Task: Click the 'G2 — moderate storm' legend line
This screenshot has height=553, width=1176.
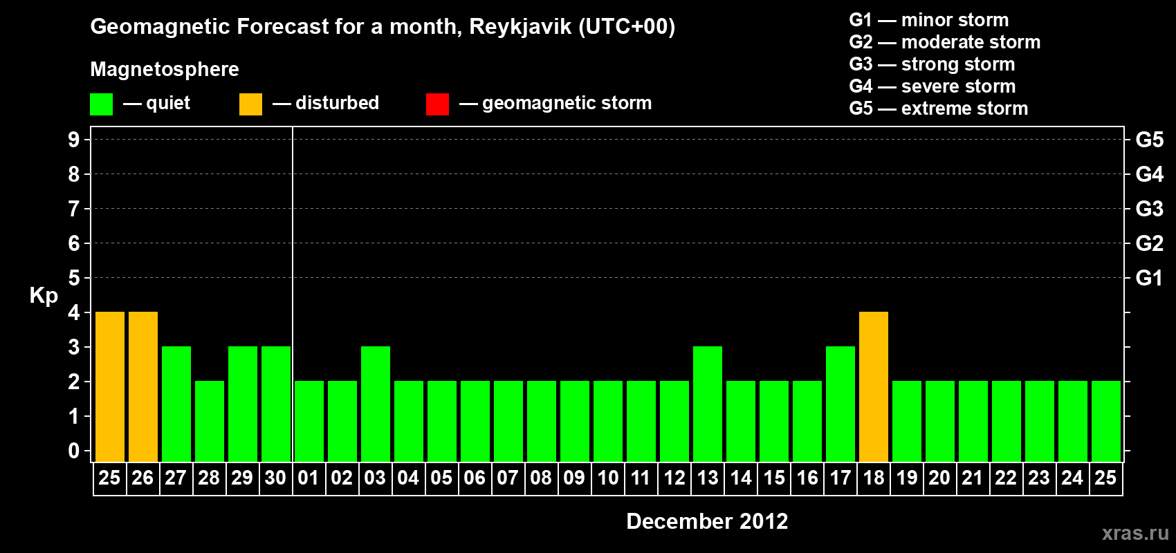Action: [x=945, y=42]
